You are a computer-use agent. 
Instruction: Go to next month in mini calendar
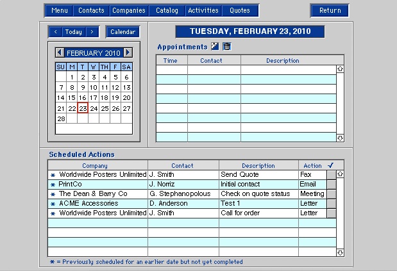(x=128, y=53)
